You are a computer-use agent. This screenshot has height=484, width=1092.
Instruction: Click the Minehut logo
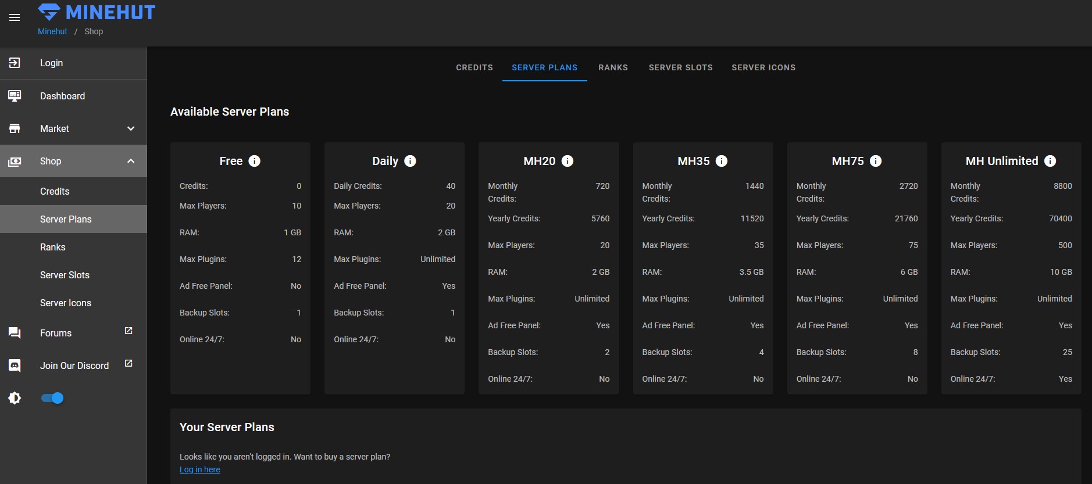97,12
